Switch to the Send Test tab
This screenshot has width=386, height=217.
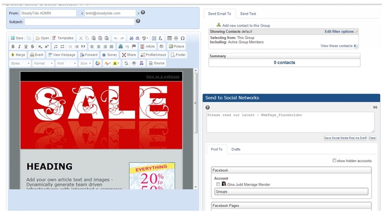(x=248, y=14)
